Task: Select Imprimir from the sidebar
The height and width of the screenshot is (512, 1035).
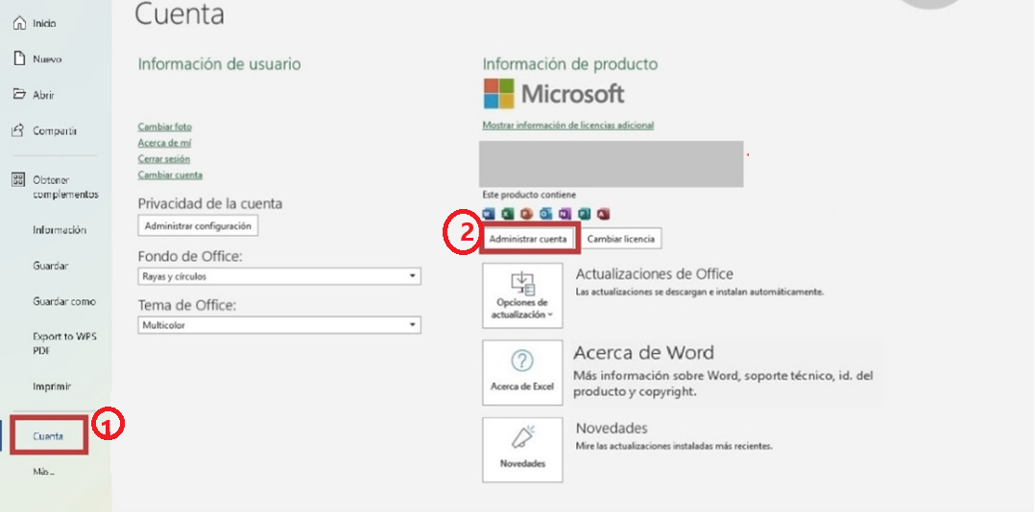Action: (52, 386)
